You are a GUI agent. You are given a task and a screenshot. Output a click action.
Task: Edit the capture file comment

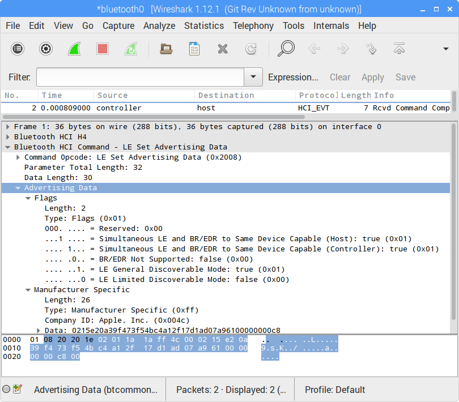[x=16, y=390]
